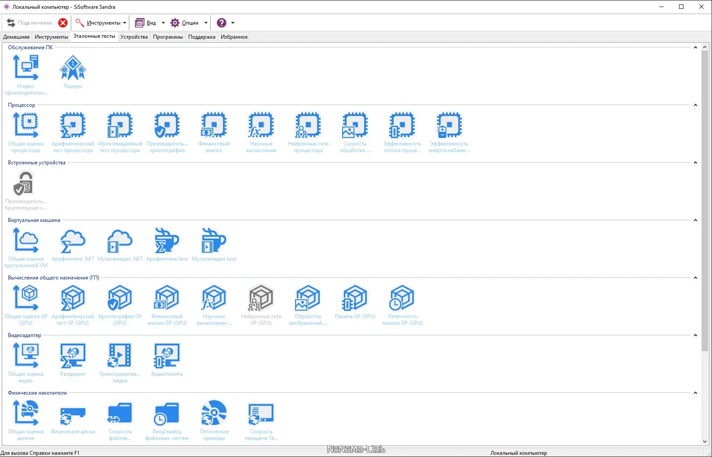Launch the Neural networks processor test
712x457 pixels.
(x=308, y=125)
